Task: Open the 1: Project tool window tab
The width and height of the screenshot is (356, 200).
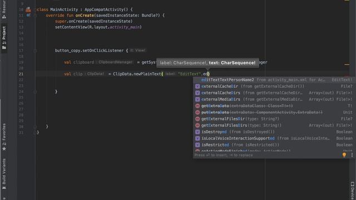Action: [4, 38]
